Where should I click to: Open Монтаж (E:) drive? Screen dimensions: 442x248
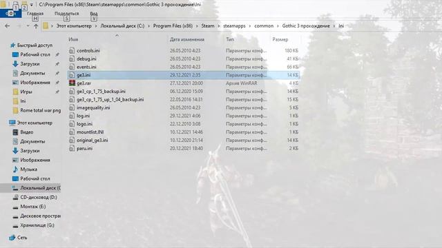[33, 207]
